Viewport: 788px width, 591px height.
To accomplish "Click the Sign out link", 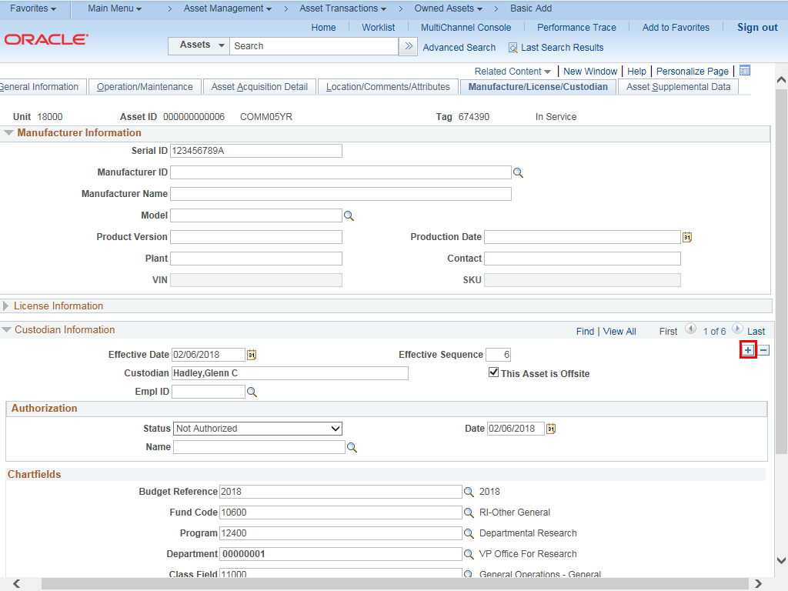I will 757,27.
